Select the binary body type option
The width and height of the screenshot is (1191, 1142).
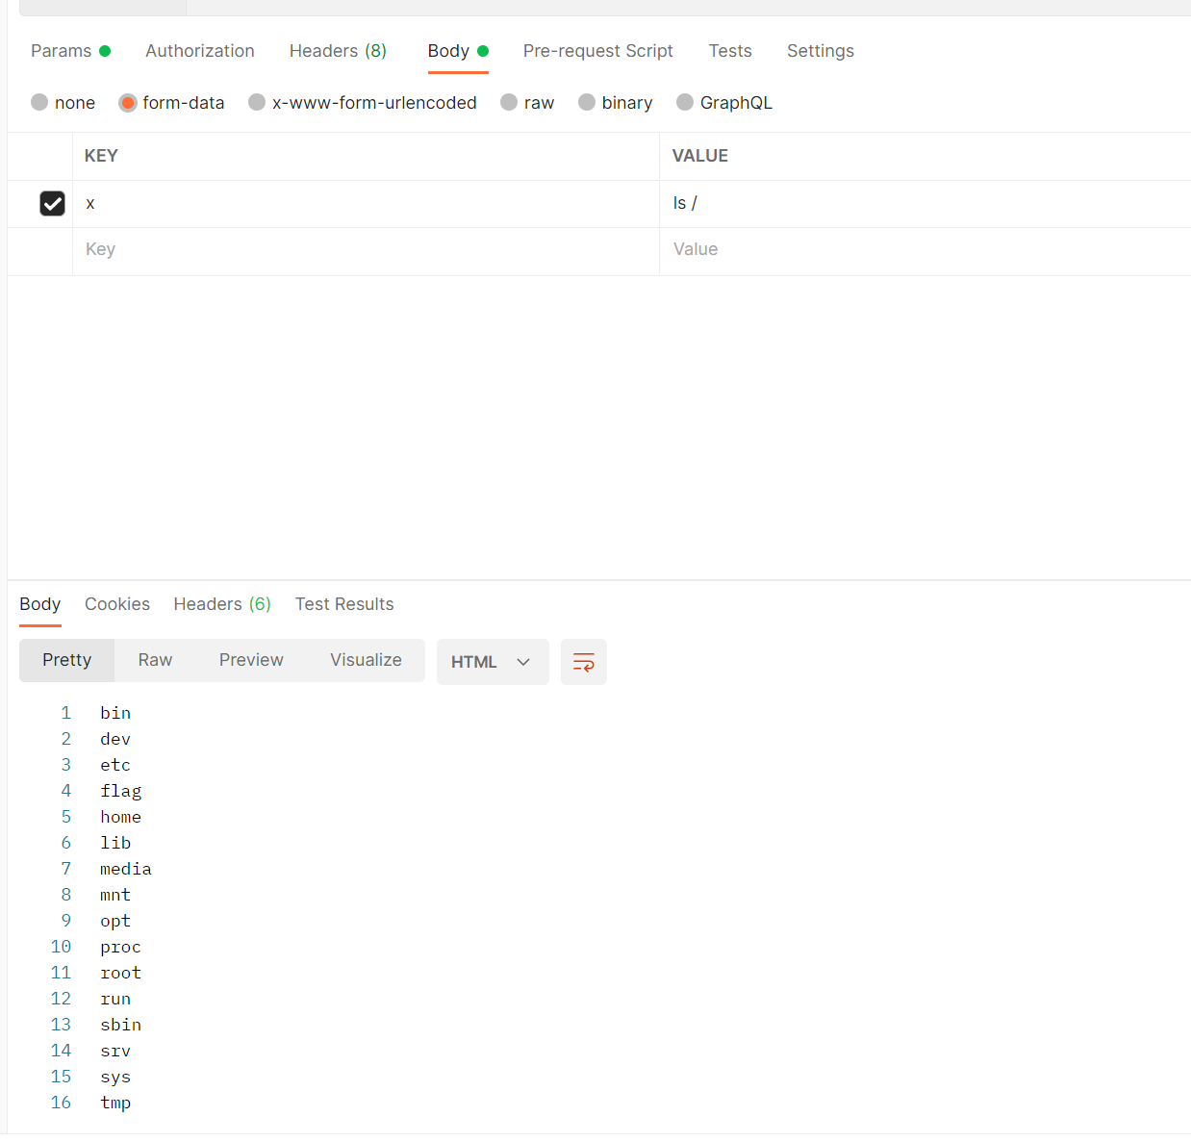[x=615, y=102]
